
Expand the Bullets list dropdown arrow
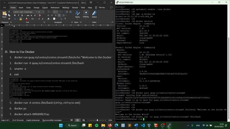click(51, 12)
